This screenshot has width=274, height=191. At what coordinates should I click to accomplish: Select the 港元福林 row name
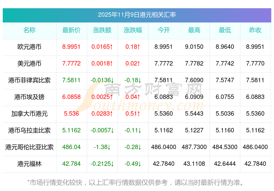[x=29, y=164]
